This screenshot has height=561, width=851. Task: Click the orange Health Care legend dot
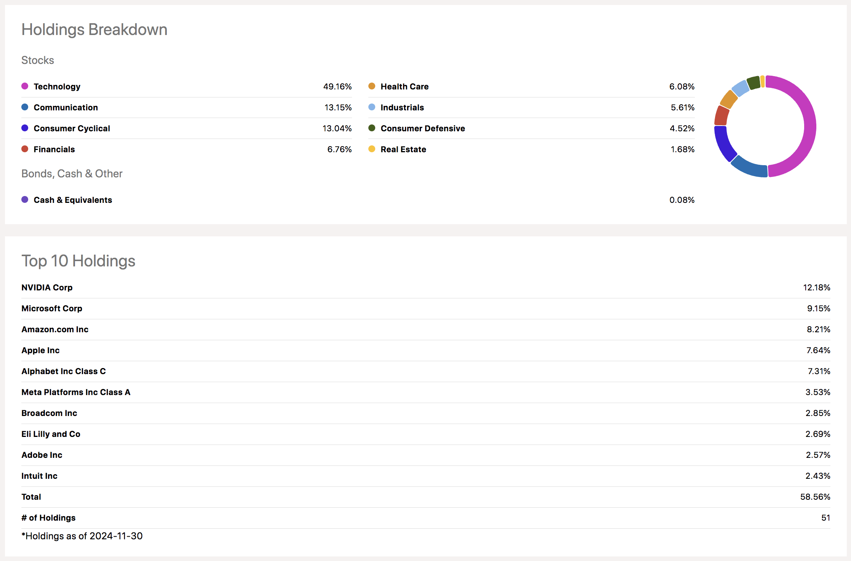point(372,86)
